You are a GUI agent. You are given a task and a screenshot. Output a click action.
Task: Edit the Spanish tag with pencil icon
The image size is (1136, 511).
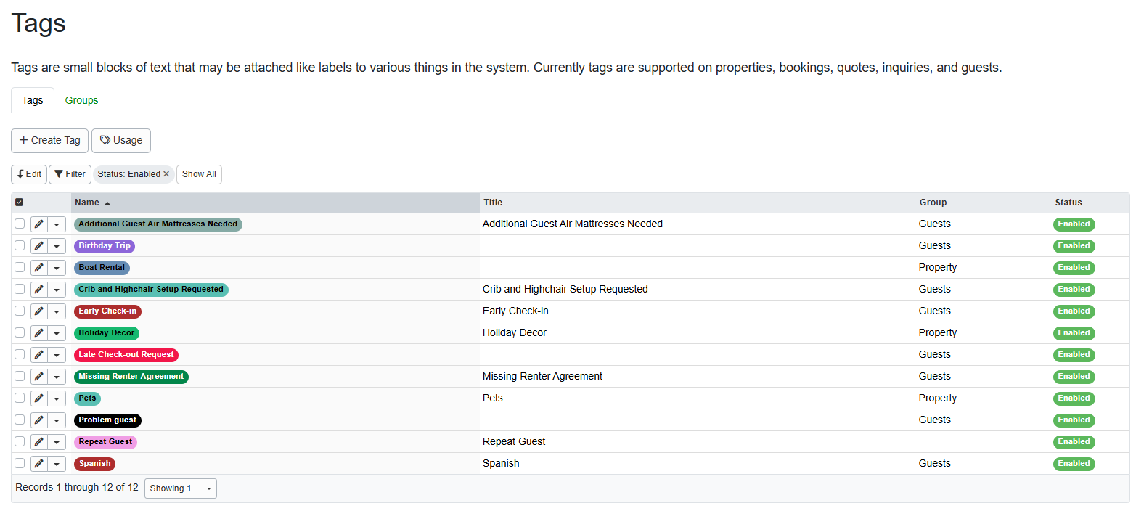39,464
